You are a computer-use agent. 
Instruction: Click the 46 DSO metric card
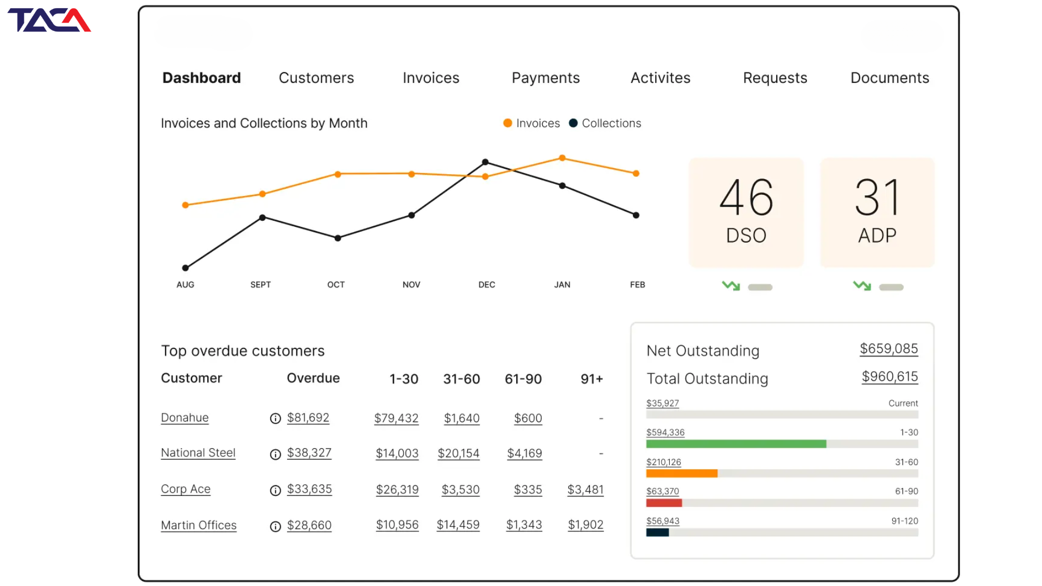[x=746, y=212]
